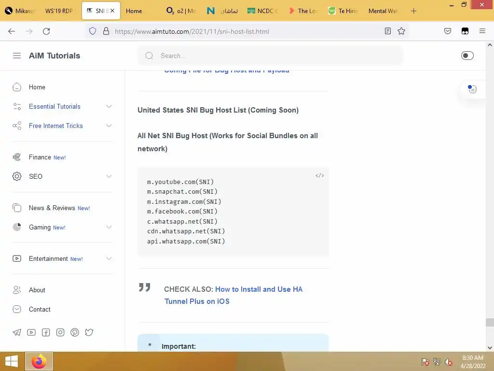Select the api.whatsapp.com(SNI) line
The height and width of the screenshot is (371, 494).
(186, 241)
